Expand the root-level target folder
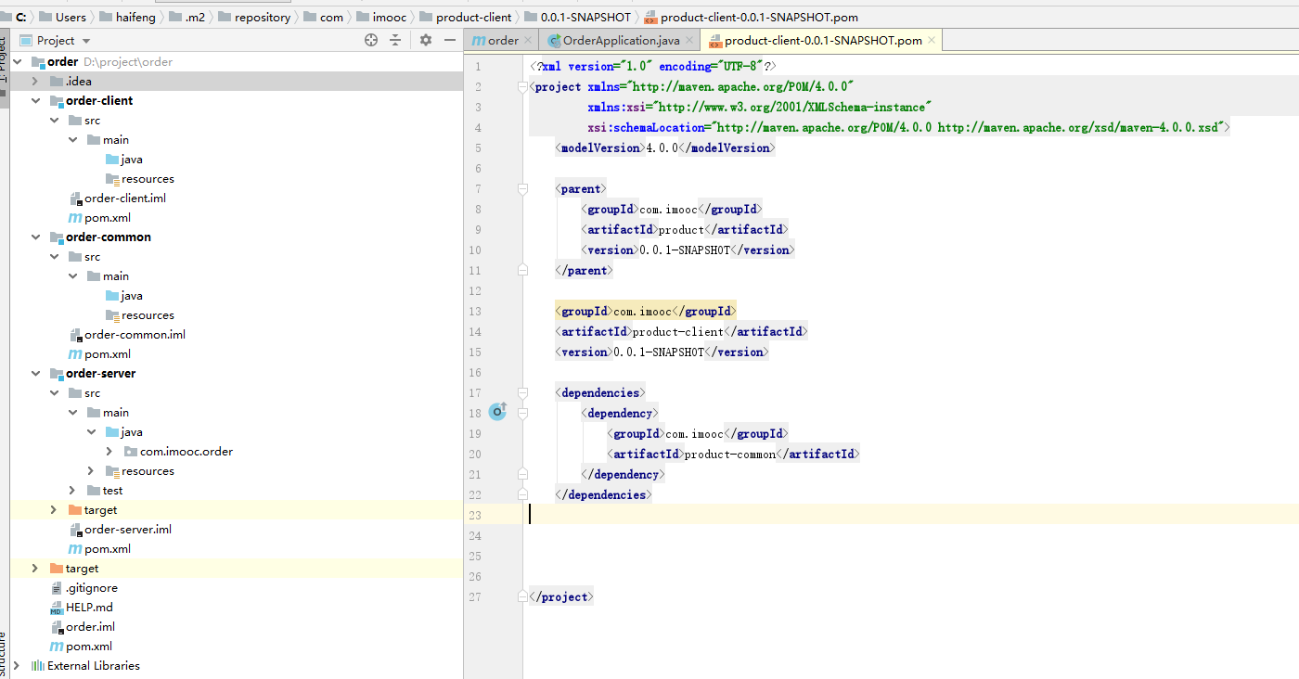 pos(35,569)
